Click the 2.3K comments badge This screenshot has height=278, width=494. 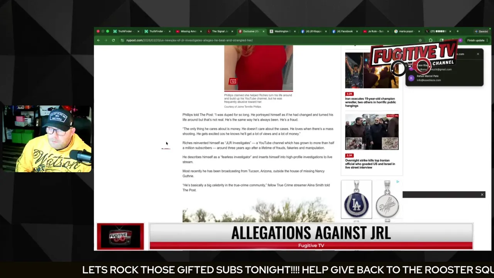tap(349, 156)
